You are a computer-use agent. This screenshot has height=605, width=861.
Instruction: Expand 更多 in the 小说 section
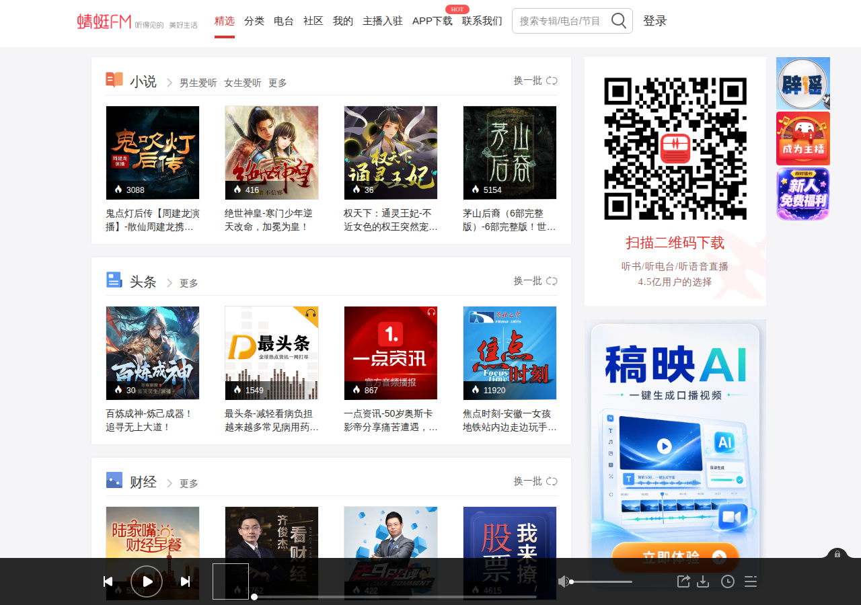click(x=278, y=83)
